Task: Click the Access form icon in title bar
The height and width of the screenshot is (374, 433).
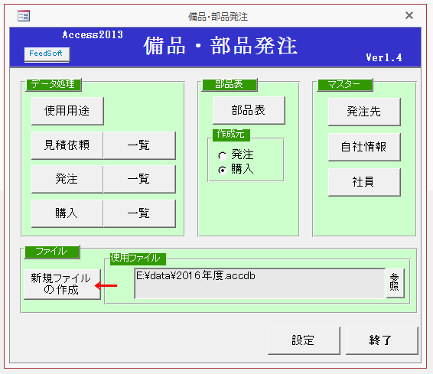Action: pos(24,16)
